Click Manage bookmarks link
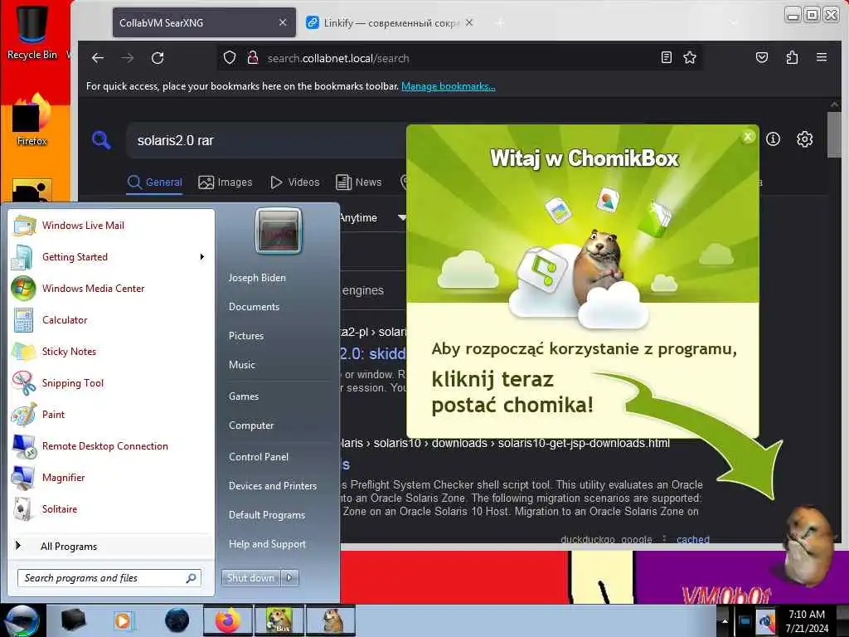Screen dimensions: 849x637 click(449, 86)
